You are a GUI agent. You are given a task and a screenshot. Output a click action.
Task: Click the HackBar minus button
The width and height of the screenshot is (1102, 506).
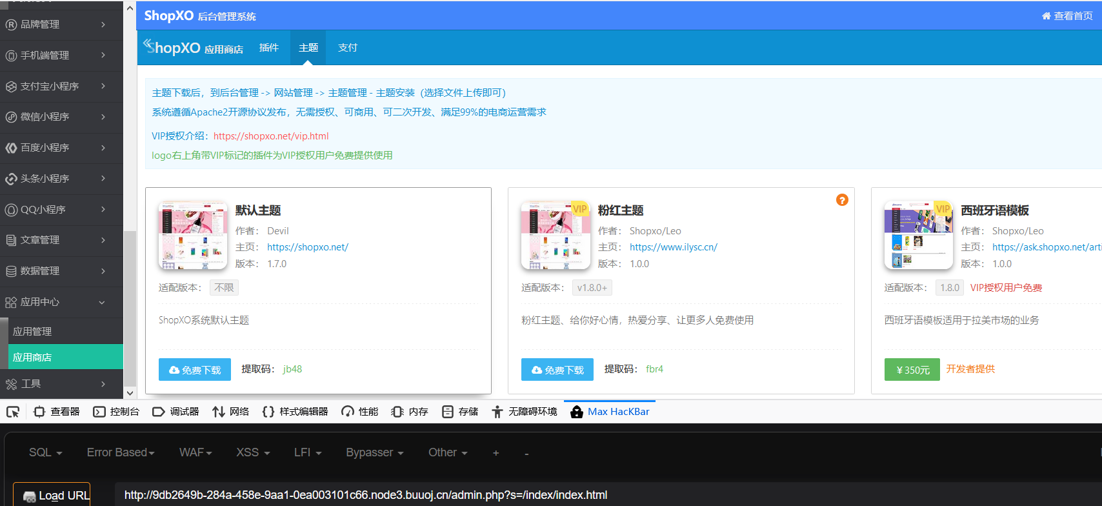(527, 454)
